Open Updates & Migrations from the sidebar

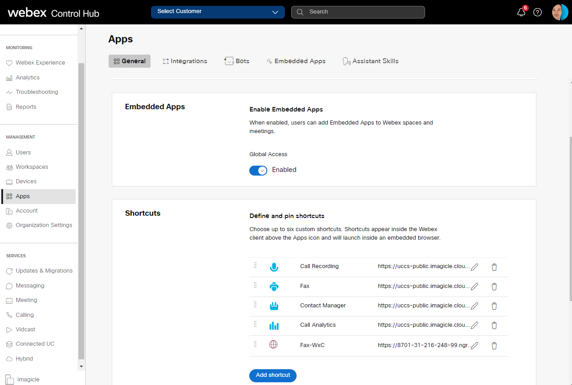(x=44, y=270)
